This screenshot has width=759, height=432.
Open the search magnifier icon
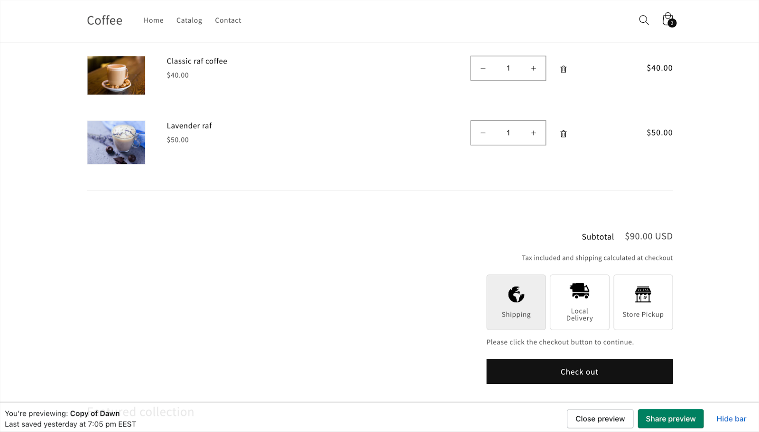pyautogui.click(x=644, y=20)
